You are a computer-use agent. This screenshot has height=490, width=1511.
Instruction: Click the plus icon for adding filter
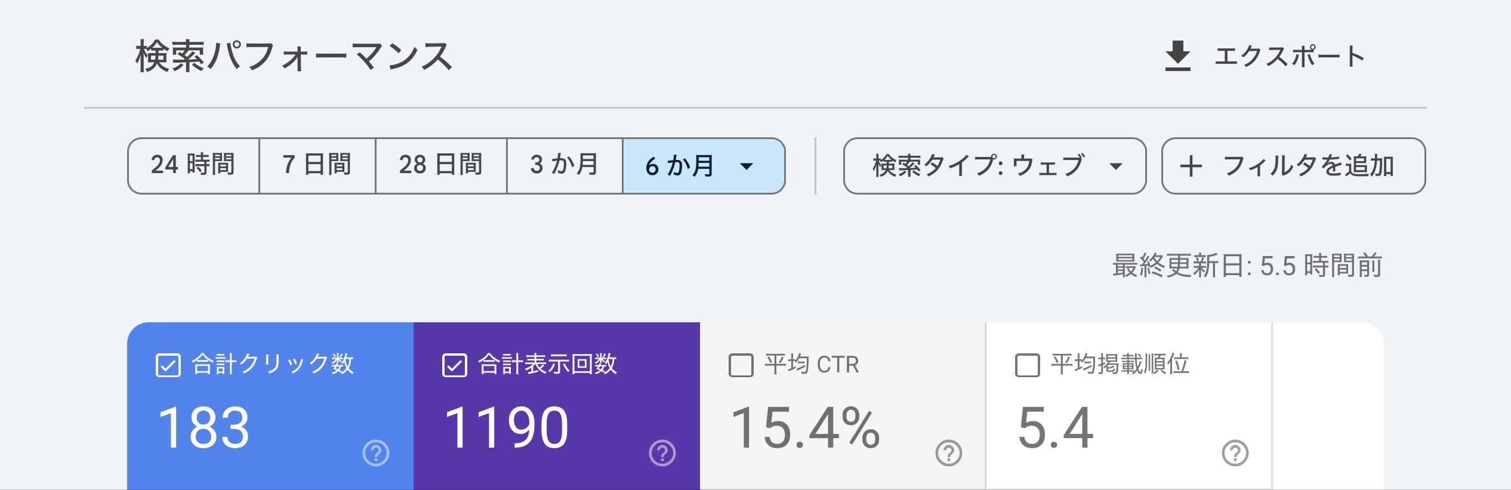pyautogui.click(x=1191, y=166)
